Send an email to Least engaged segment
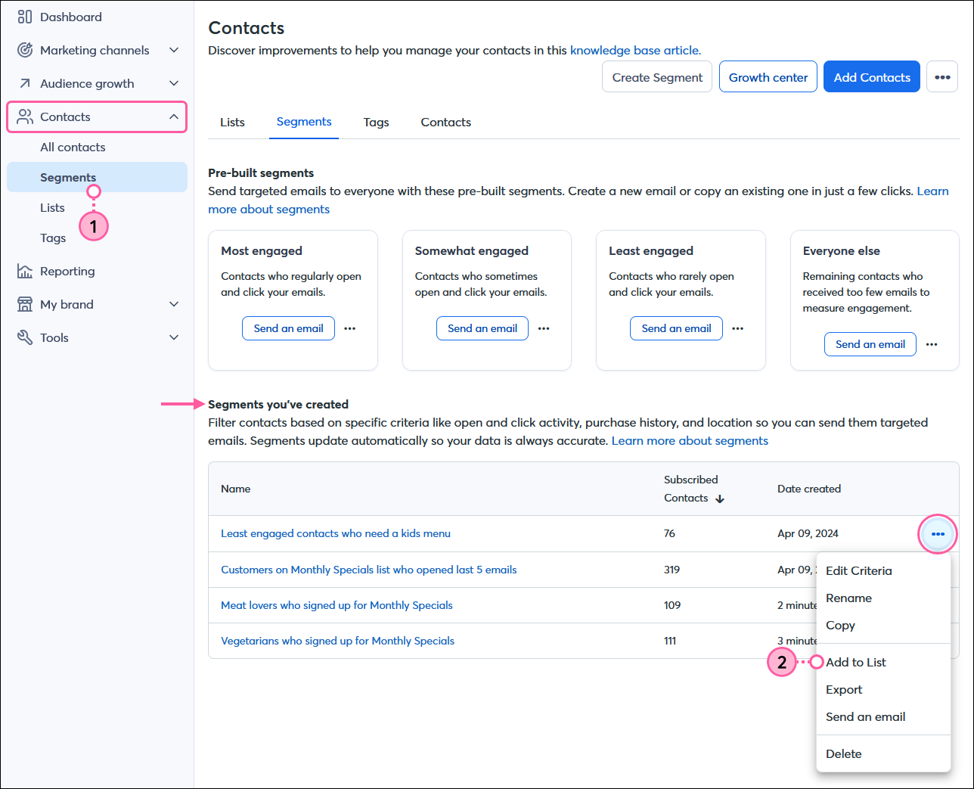Image resolution: width=974 pixels, height=789 pixels. tap(676, 328)
